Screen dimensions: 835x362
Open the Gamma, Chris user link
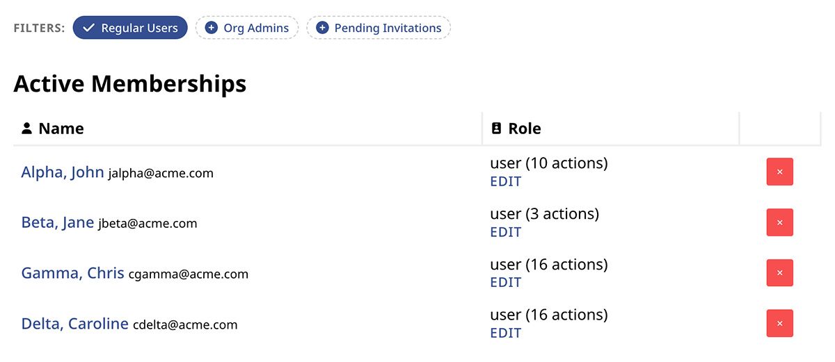(72, 274)
